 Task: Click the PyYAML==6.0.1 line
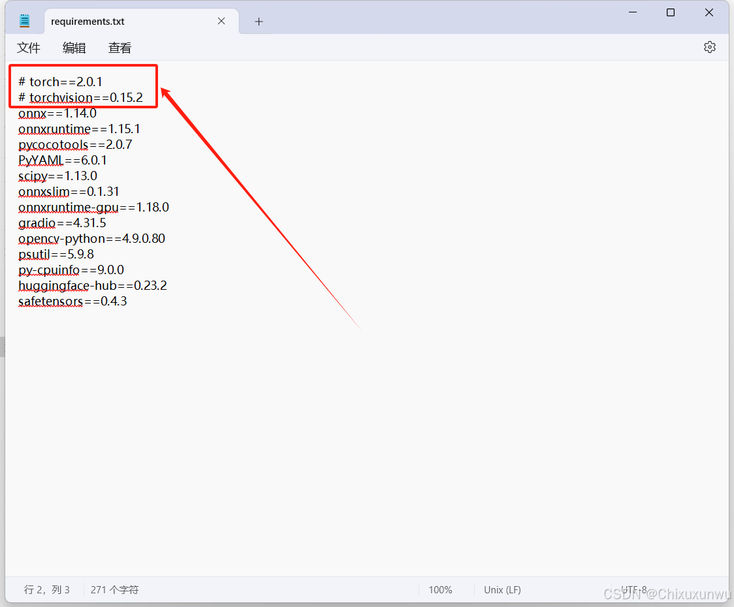[63, 160]
